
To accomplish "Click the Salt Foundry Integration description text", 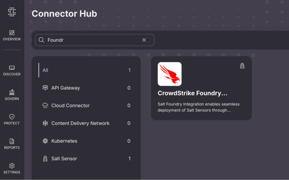I will pos(198,107).
